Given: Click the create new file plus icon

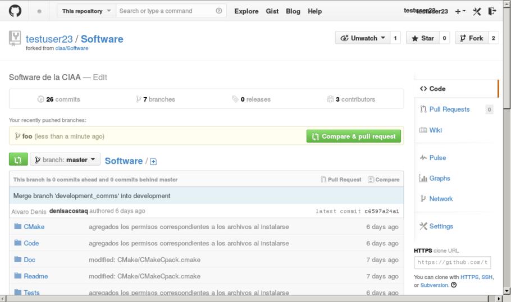Looking at the screenshot, I should (153, 162).
